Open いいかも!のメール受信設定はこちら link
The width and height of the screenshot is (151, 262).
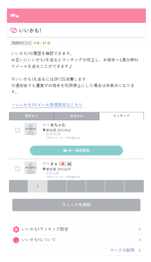click(x=47, y=105)
